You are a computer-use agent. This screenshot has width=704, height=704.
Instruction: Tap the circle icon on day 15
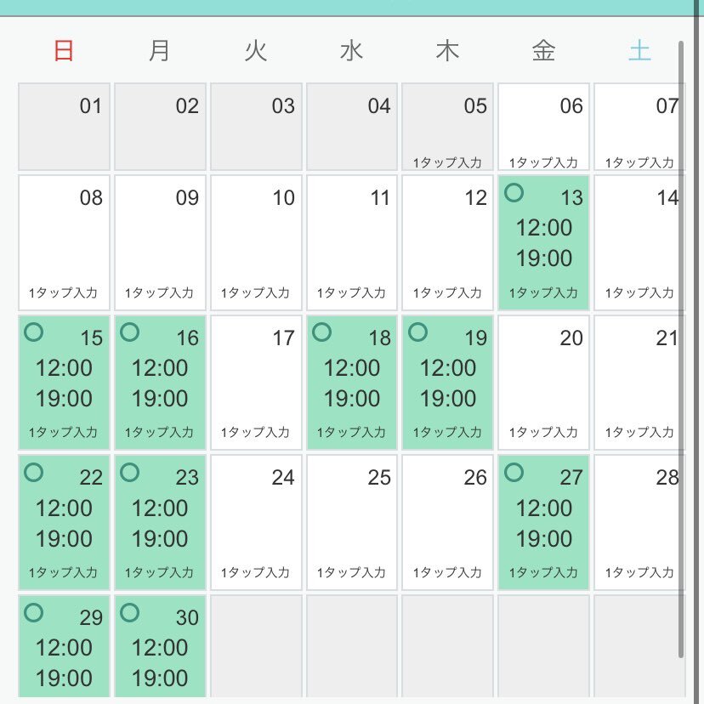pos(34,332)
